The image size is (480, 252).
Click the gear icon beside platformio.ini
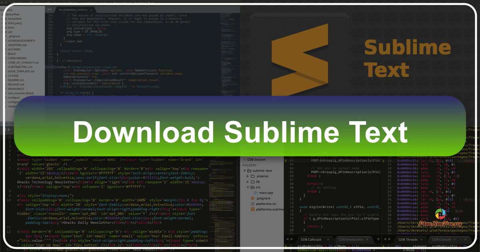(x=252, y=204)
